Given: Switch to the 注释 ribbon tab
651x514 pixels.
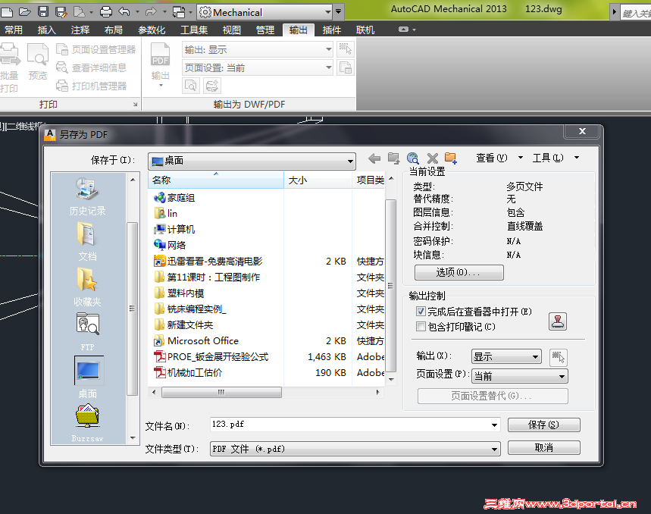Looking at the screenshot, I should tap(80, 30).
